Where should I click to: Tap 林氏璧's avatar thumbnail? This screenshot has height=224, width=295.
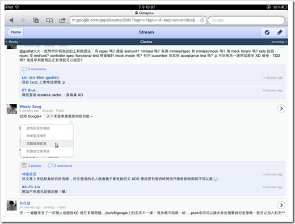pos(12,205)
